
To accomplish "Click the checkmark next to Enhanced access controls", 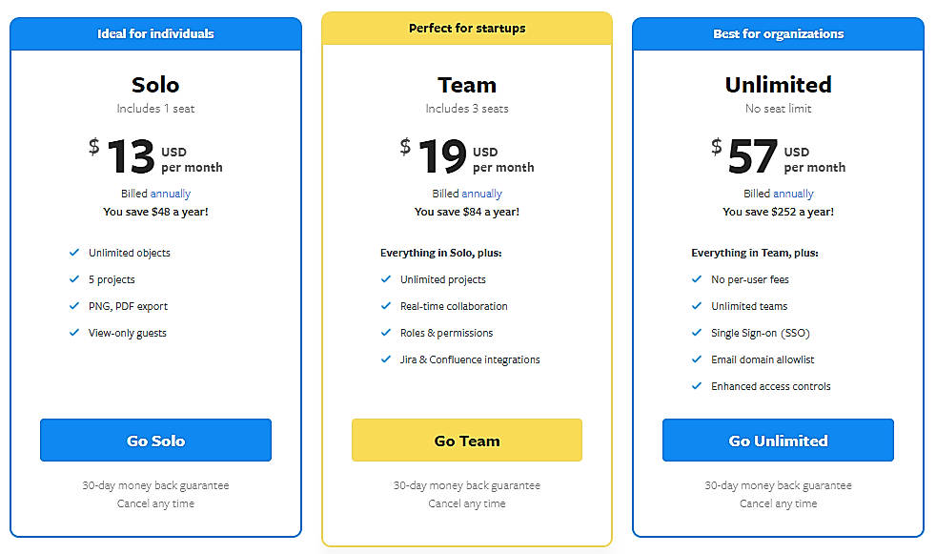I will tap(697, 386).
